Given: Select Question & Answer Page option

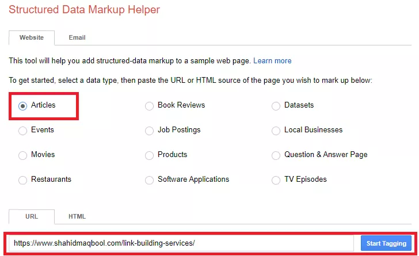Looking at the screenshot, I should pyautogui.click(x=276, y=155).
